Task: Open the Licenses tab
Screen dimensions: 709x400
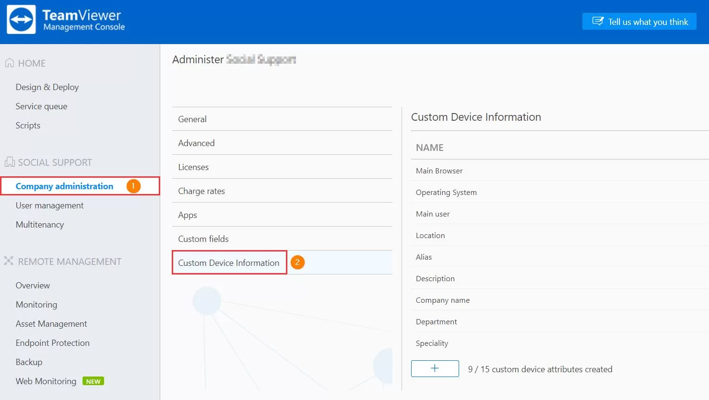Action: click(282, 167)
